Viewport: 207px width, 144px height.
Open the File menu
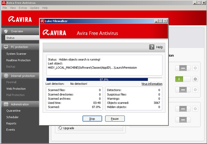(5, 8)
